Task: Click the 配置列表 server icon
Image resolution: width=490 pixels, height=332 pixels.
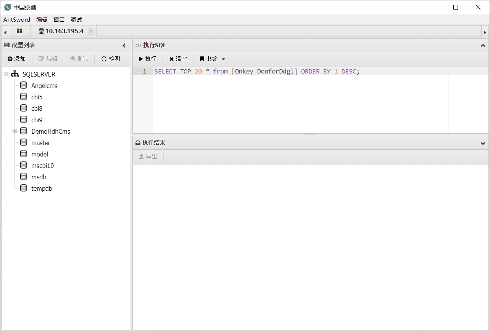Action: 7,45
